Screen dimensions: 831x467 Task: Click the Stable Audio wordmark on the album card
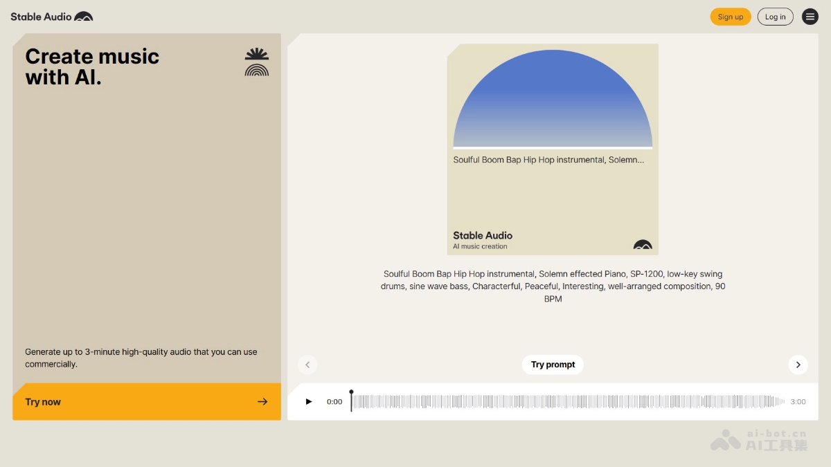483,235
